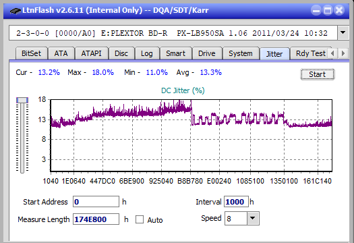The image size is (354, 243).
Task: Maximize the LtnFlash window
Action: pos(328,10)
